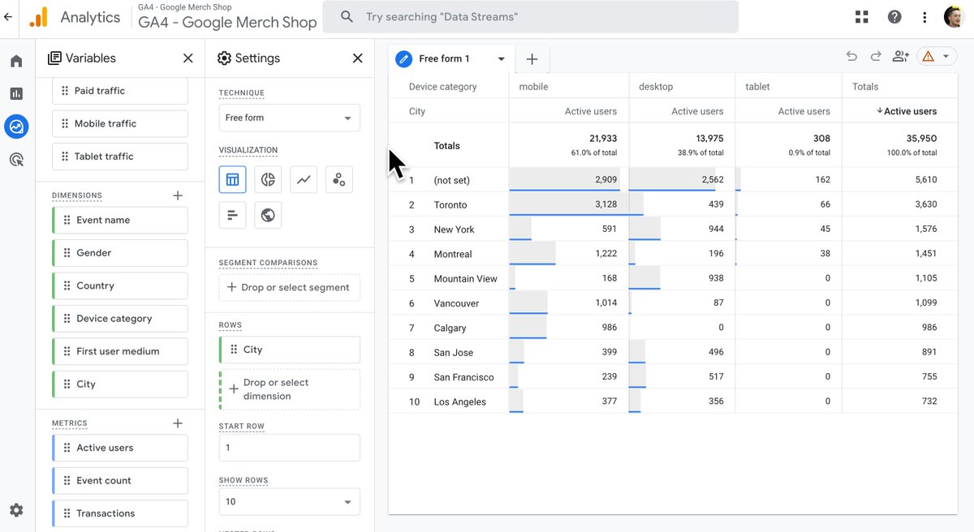
Task: Click the Montreal row label
Action: pyautogui.click(x=453, y=255)
